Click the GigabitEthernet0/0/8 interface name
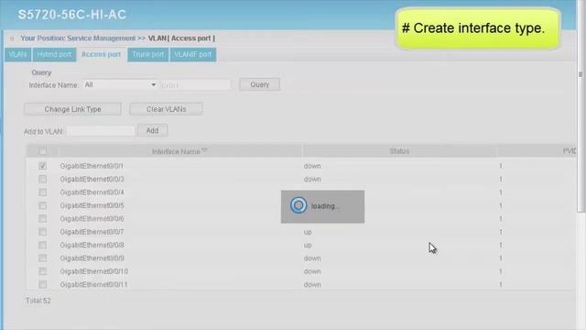Screen dimensions: 586x330 (92, 245)
